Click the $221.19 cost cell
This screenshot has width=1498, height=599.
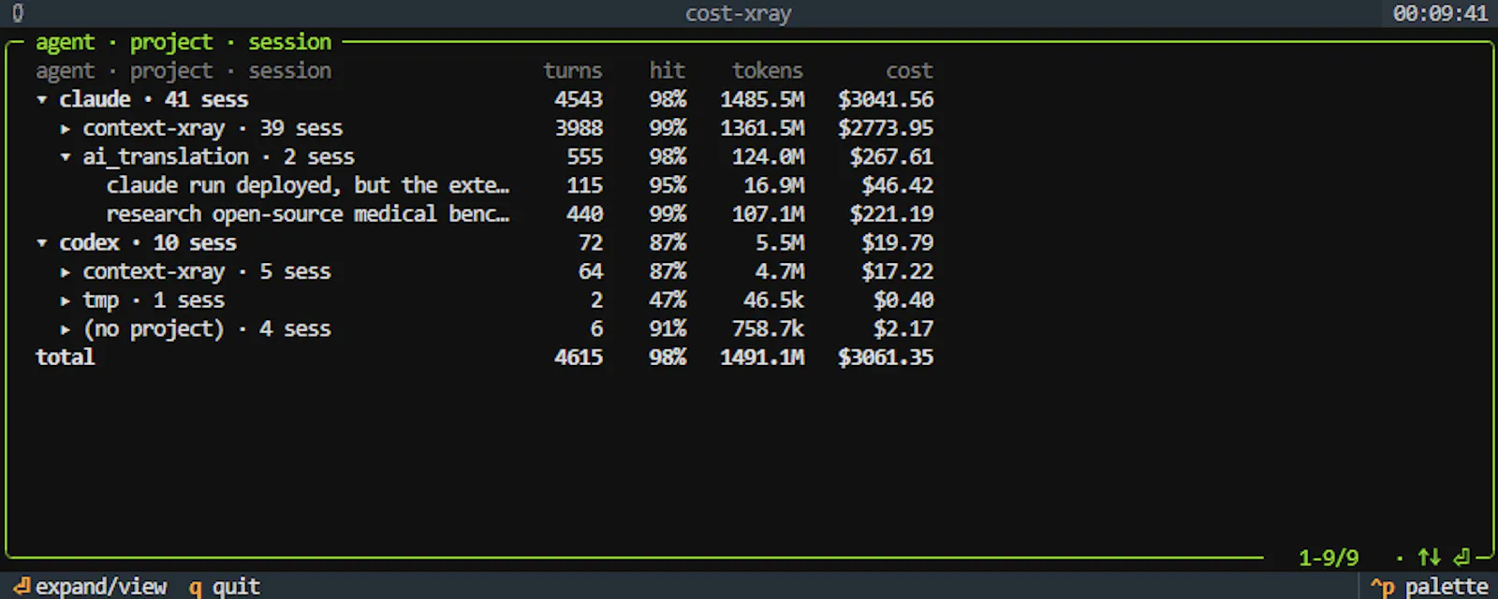pos(891,214)
